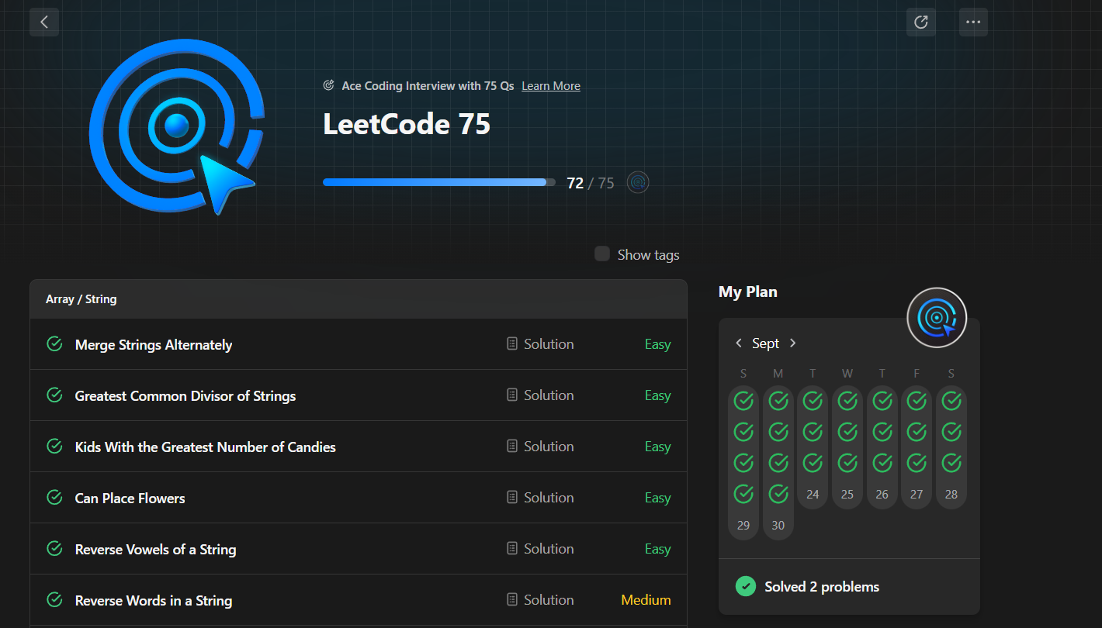Click solved checkmark for Kids With the Greatest Number of Candies
1102x628 pixels.
(x=54, y=446)
